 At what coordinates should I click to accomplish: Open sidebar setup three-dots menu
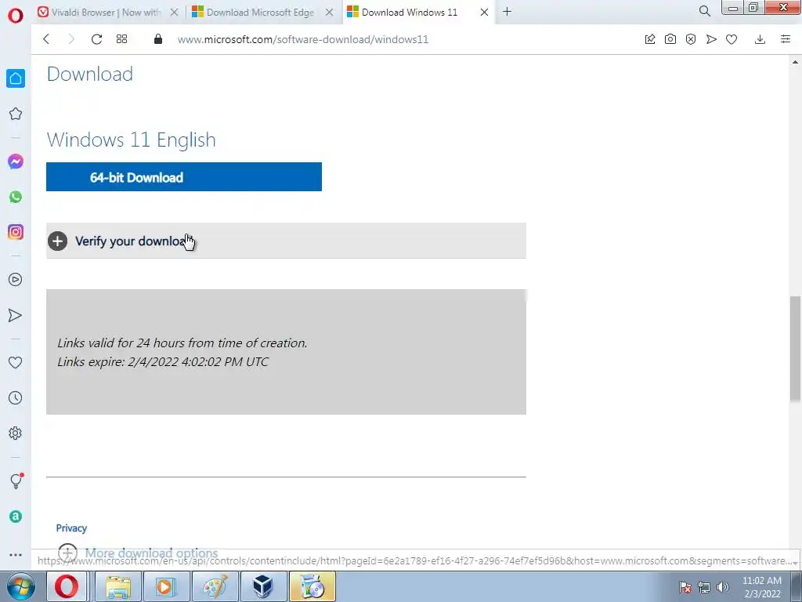(16, 555)
